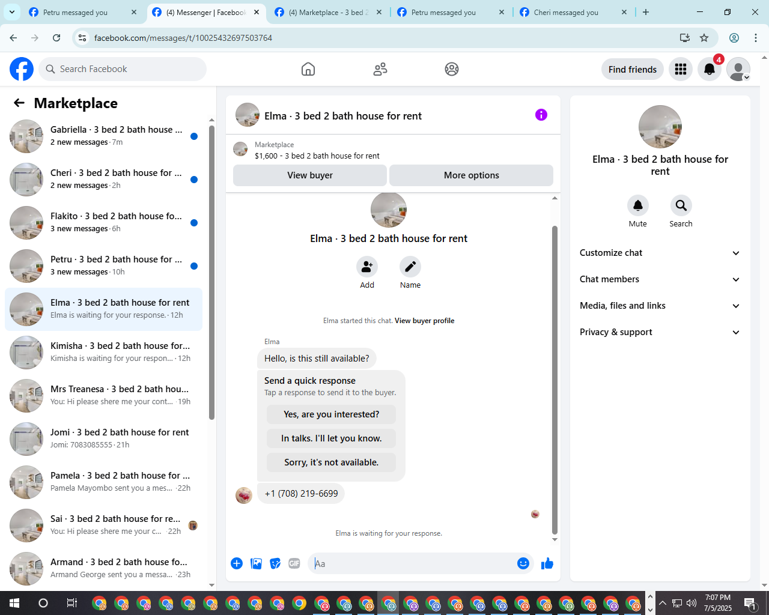Open the notifications bell with 4 badge
The height and width of the screenshot is (615, 769).
click(x=710, y=69)
